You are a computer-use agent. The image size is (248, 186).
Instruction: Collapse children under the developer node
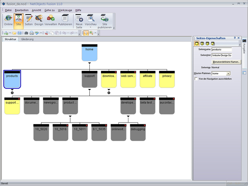point(128,116)
